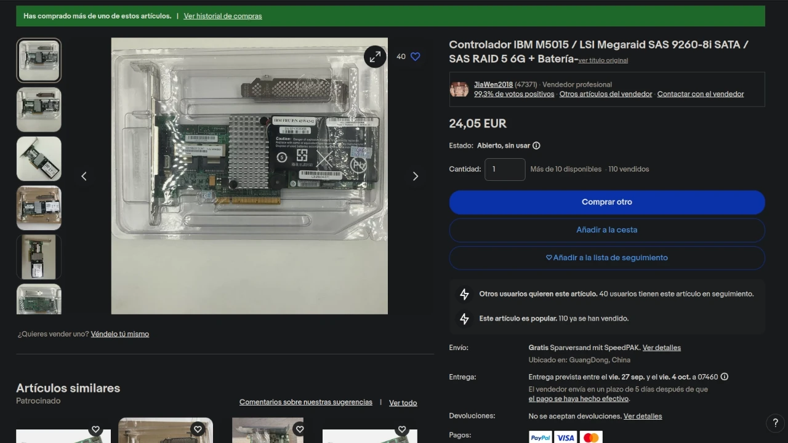The image size is (788, 443).
Task: Click the product title text
Action: pyautogui.click(x=599, y=52)
